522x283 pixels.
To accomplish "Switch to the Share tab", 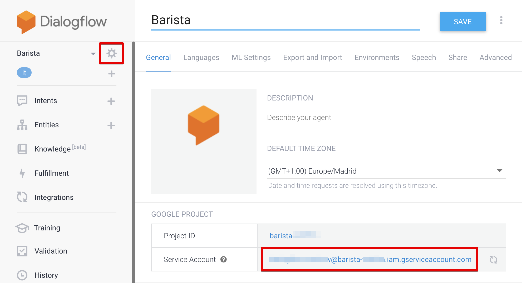I will click(458, 58).
